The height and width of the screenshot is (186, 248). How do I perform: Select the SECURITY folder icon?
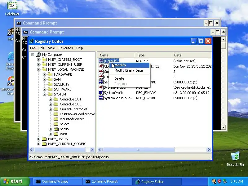(x=50, y=84)
